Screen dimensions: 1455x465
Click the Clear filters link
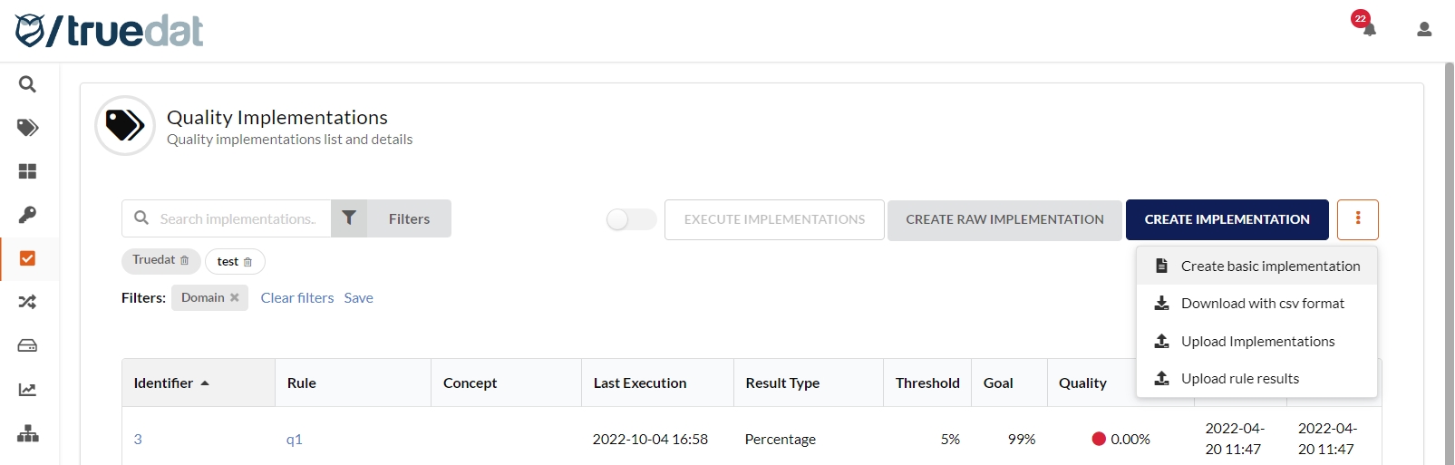coord(296,298)
